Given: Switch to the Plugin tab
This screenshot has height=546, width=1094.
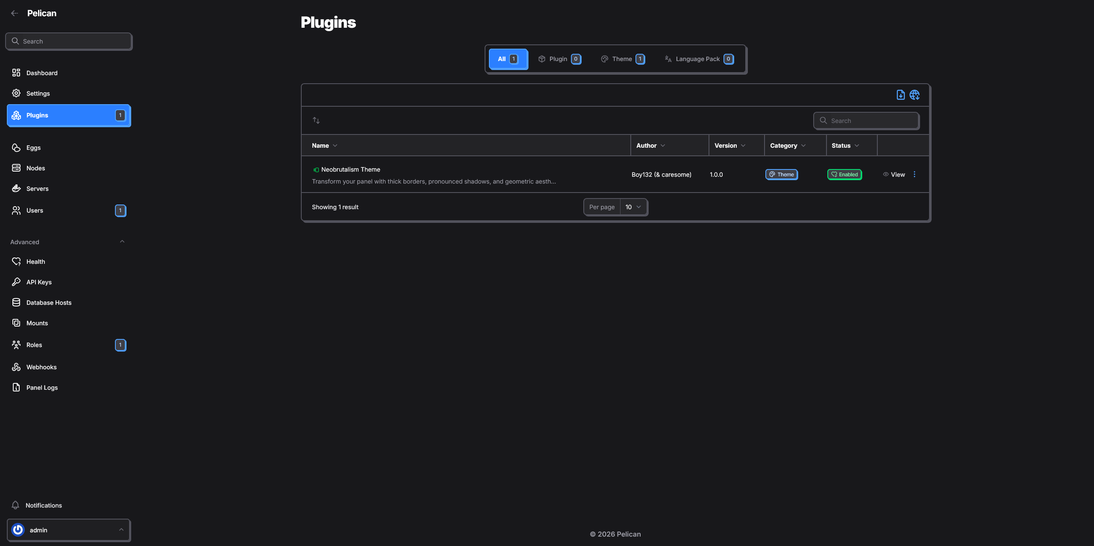Looking at the screenshot, I should click(559, 59).
